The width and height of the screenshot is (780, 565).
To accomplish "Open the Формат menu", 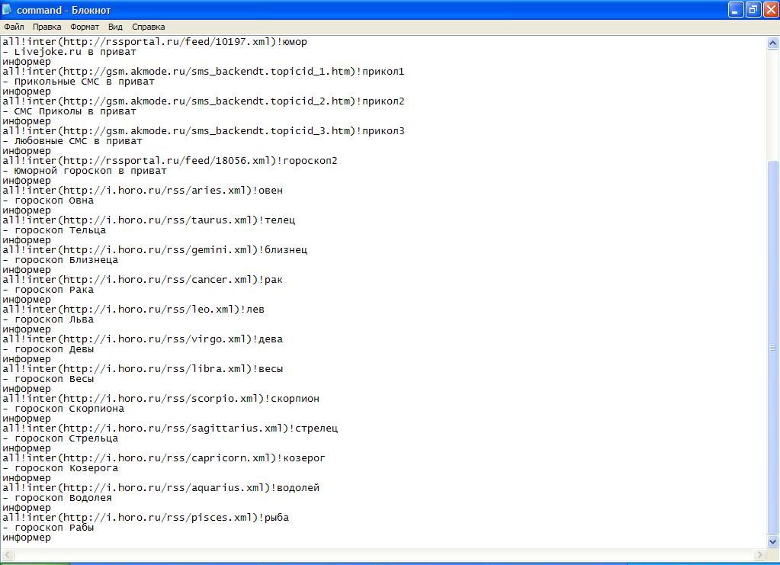I will click(x=85, y=27).
